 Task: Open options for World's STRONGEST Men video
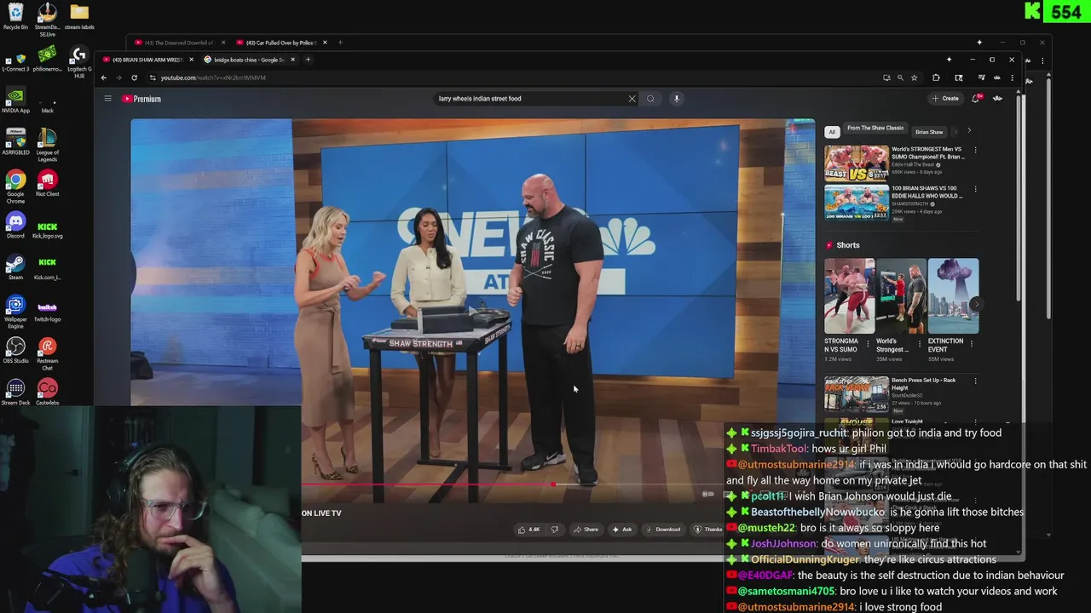(975, 150)
